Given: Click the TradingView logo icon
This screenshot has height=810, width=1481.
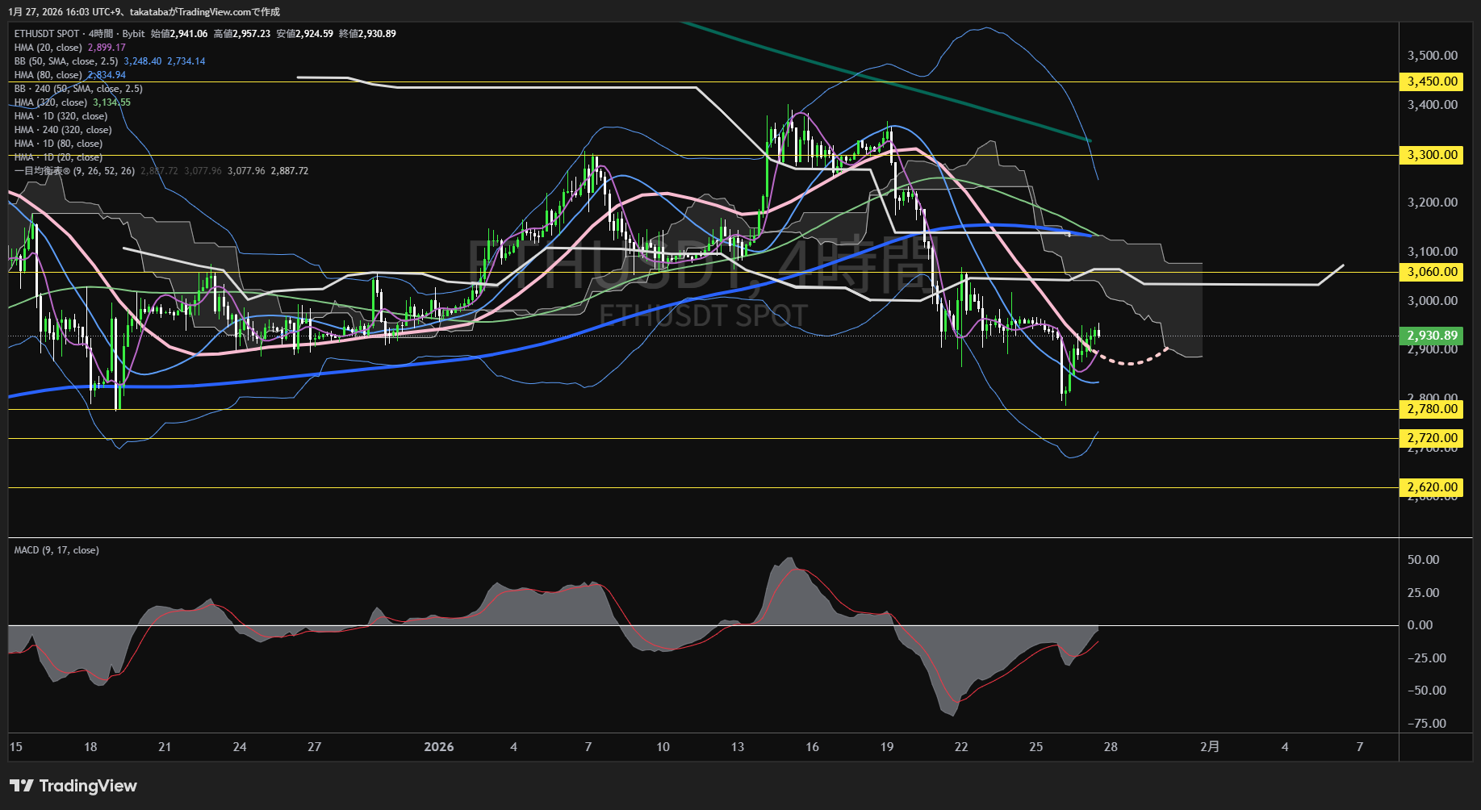Looking at the screenshot, I should [x=22, y=786].
